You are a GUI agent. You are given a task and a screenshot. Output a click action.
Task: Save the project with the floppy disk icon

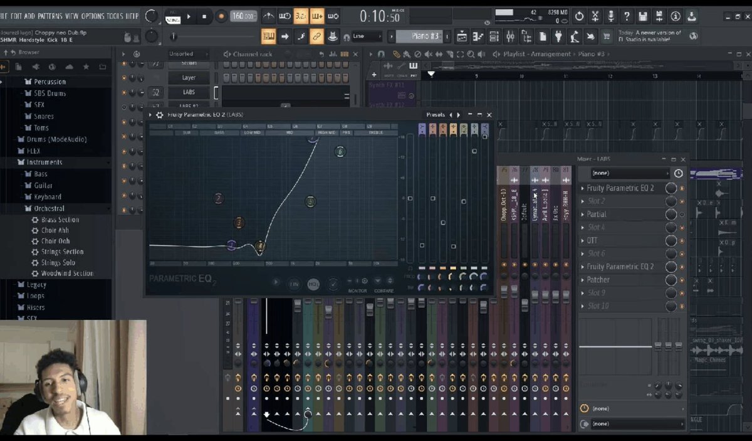tap(643, 16)
